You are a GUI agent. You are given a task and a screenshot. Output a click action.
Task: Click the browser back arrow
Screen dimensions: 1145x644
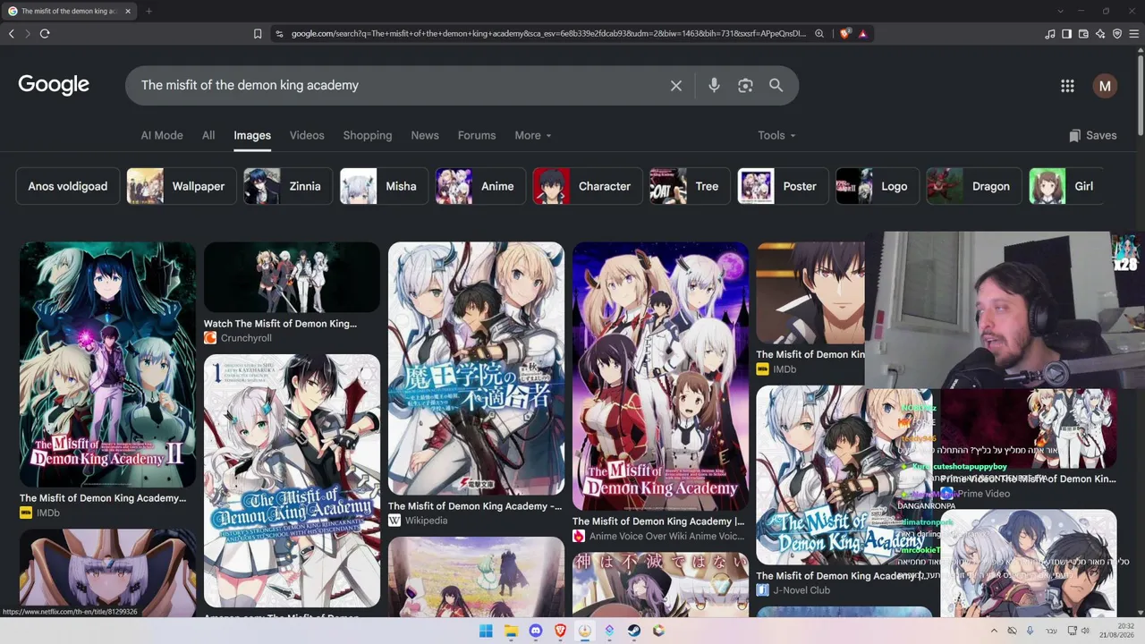(12, 34)
